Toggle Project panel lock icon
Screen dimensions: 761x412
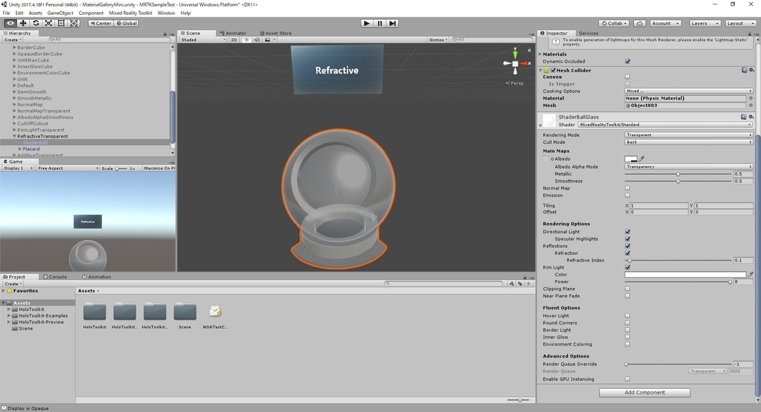tap(524, 276)
